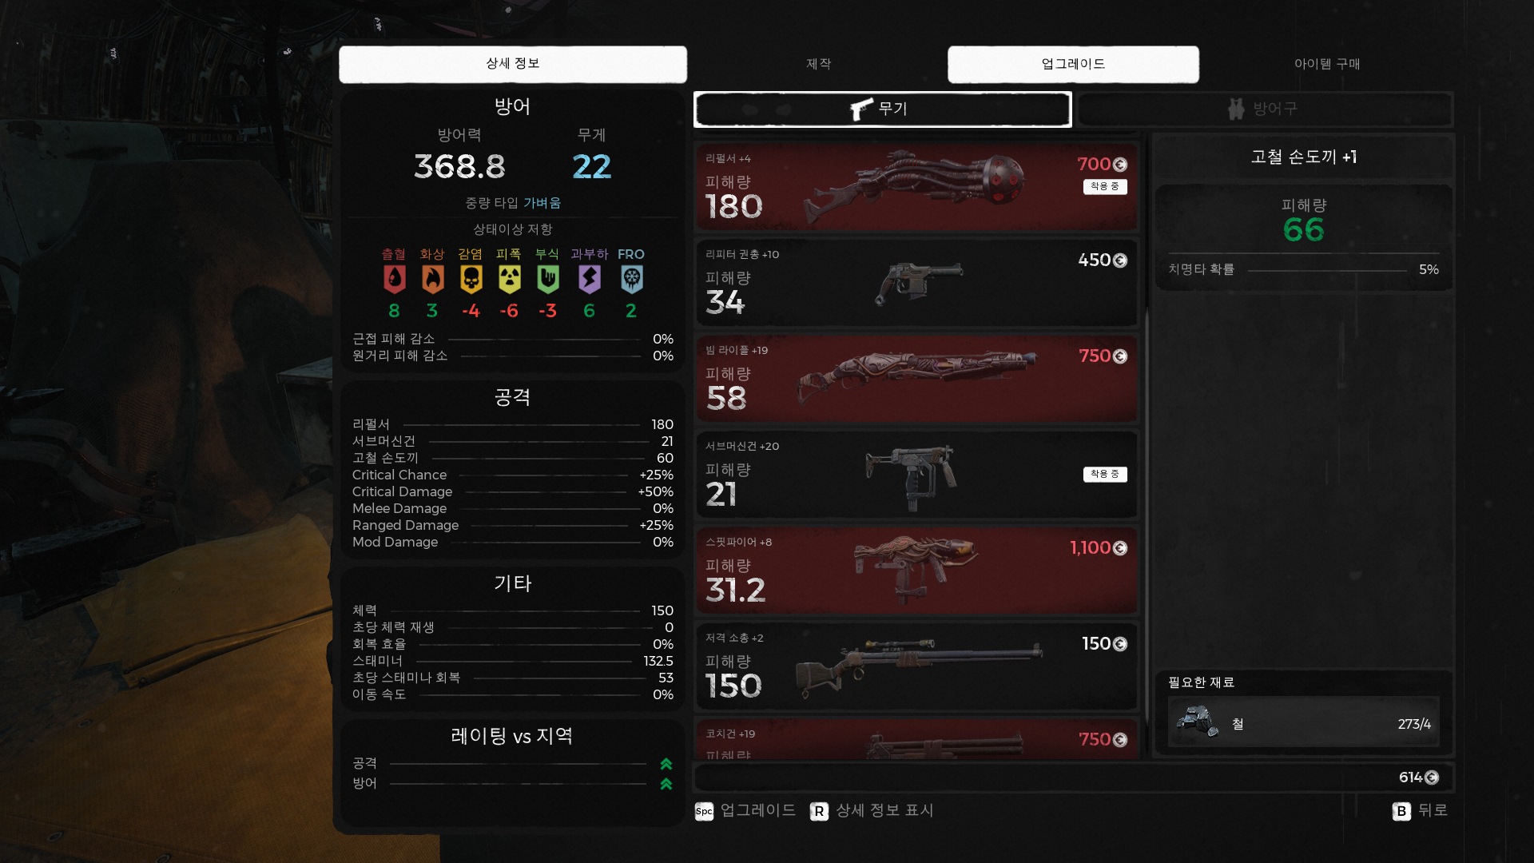This screenshot has width=1534, height=863.
Task: Select the 철 273/4 material row
Action: click(1303, 722)
